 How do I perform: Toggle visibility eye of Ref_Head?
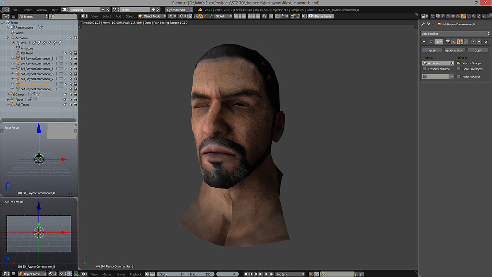tap(65, 53)
